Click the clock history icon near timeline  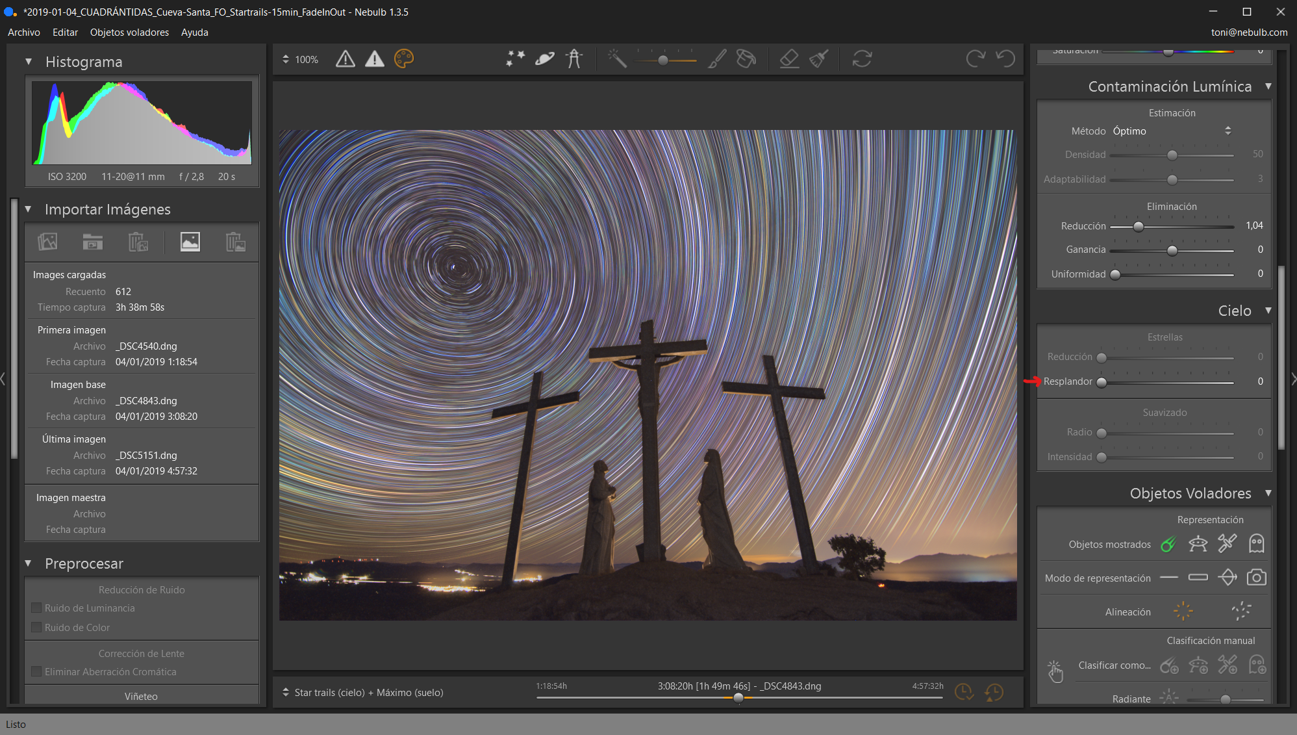994,692
